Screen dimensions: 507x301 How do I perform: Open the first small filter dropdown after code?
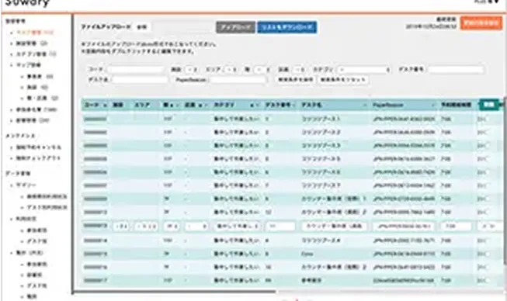coord(192,70)
